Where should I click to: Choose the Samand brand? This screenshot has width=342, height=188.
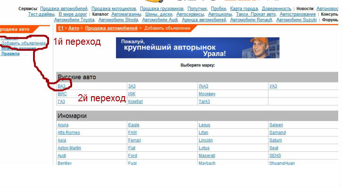point(277,133)
